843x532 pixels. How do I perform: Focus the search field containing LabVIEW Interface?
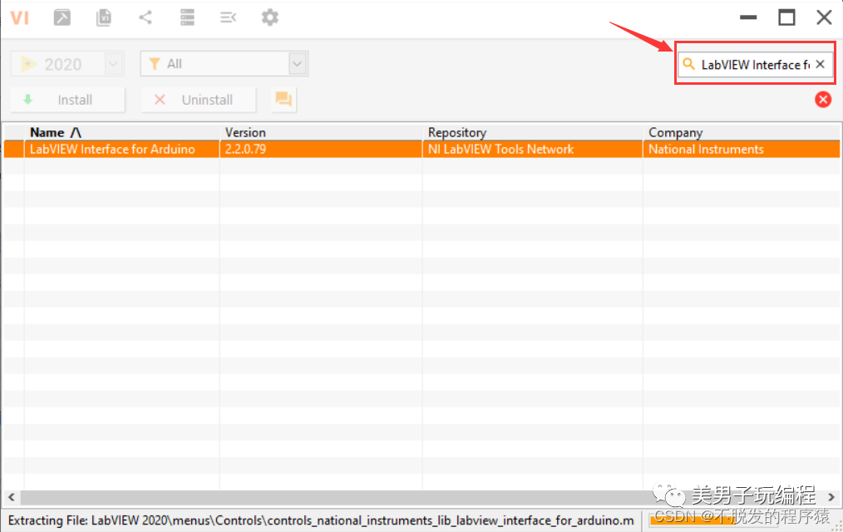coord(755,65)
